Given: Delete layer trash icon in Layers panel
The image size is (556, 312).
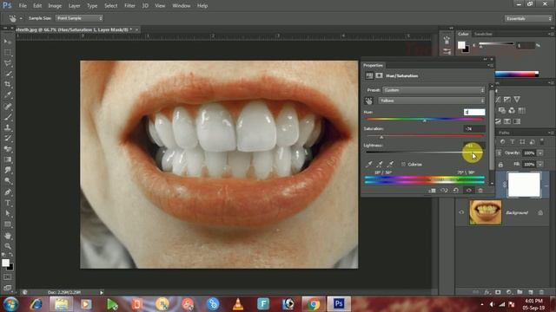Looking at the screenshot, I should coord(541,292).
